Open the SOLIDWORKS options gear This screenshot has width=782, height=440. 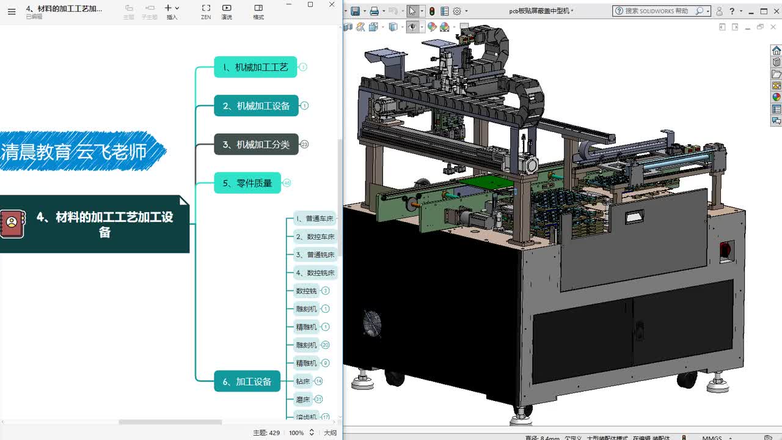pos(456,11)
